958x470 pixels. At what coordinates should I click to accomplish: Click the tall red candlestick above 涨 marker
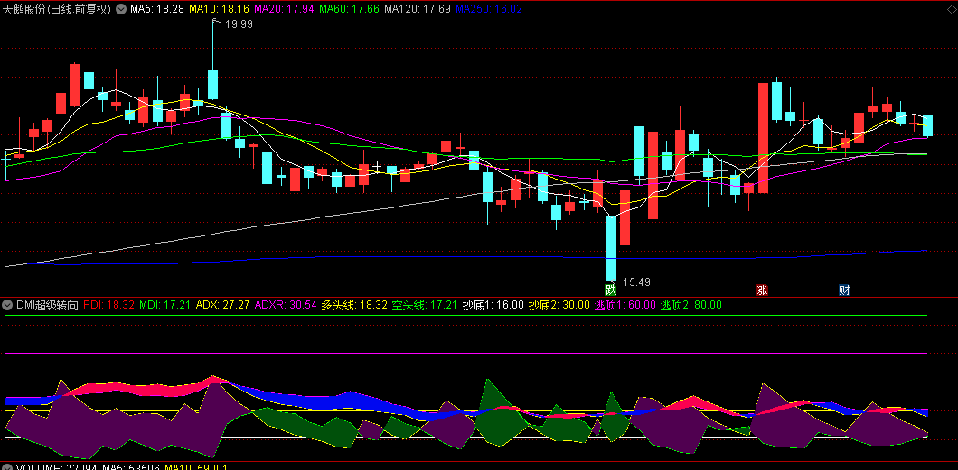click(x=763, y=138)
